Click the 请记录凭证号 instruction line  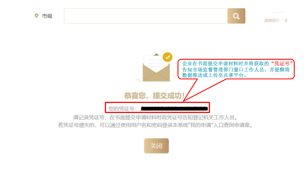point(155,117)
